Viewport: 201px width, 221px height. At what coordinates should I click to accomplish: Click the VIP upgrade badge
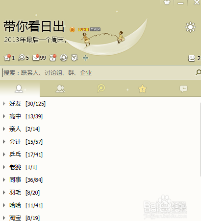[x=95, y=29]
